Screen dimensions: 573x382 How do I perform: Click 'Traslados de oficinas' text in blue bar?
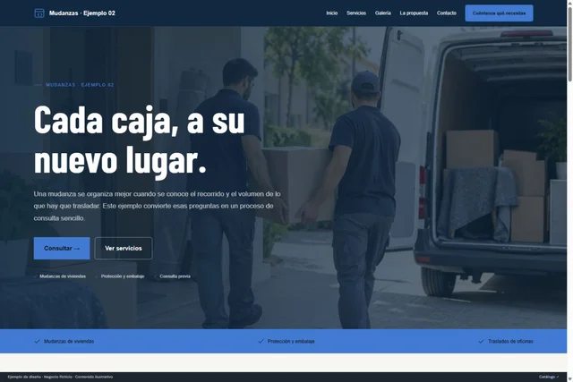510,342
